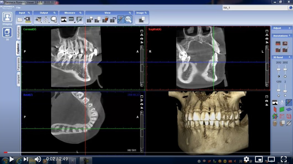Open the video settings gear
The height and width of the screenshot is (164, 293).
246,159
